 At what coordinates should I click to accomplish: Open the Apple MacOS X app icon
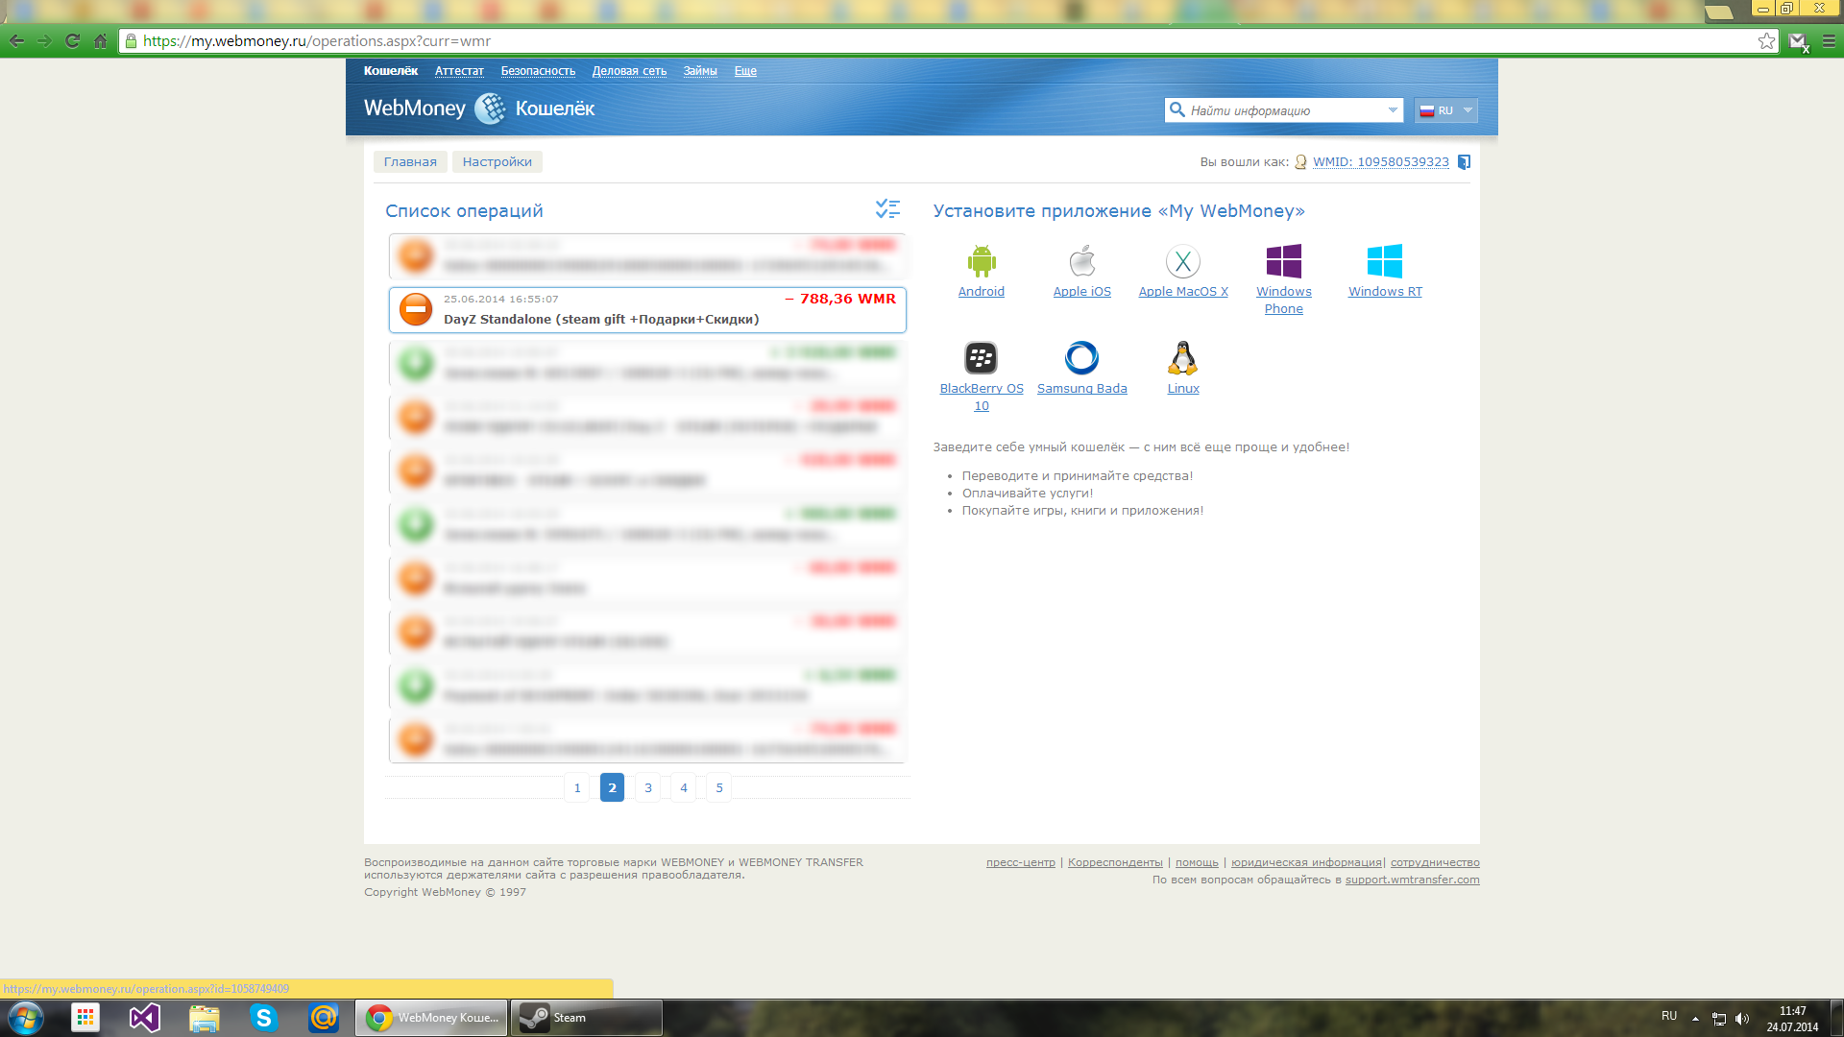coord(1183,261)
